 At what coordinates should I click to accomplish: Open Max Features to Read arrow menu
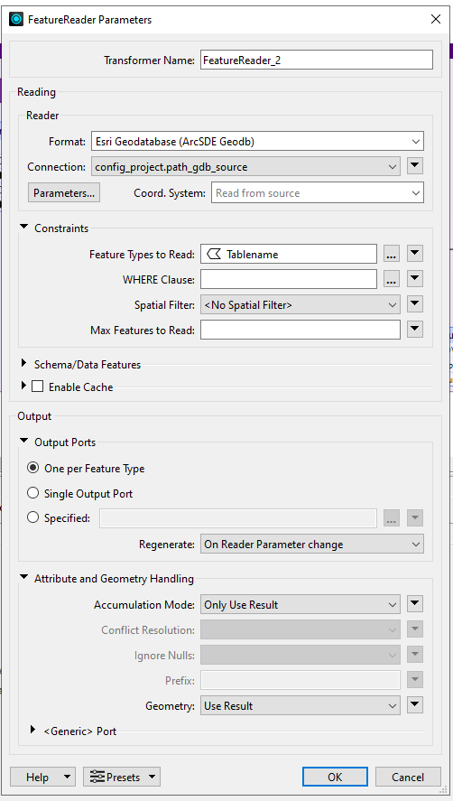click(415, 330)
